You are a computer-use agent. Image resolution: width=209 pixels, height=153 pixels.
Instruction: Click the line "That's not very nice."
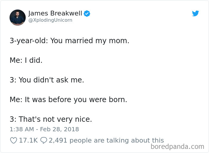tap(55, 119)
